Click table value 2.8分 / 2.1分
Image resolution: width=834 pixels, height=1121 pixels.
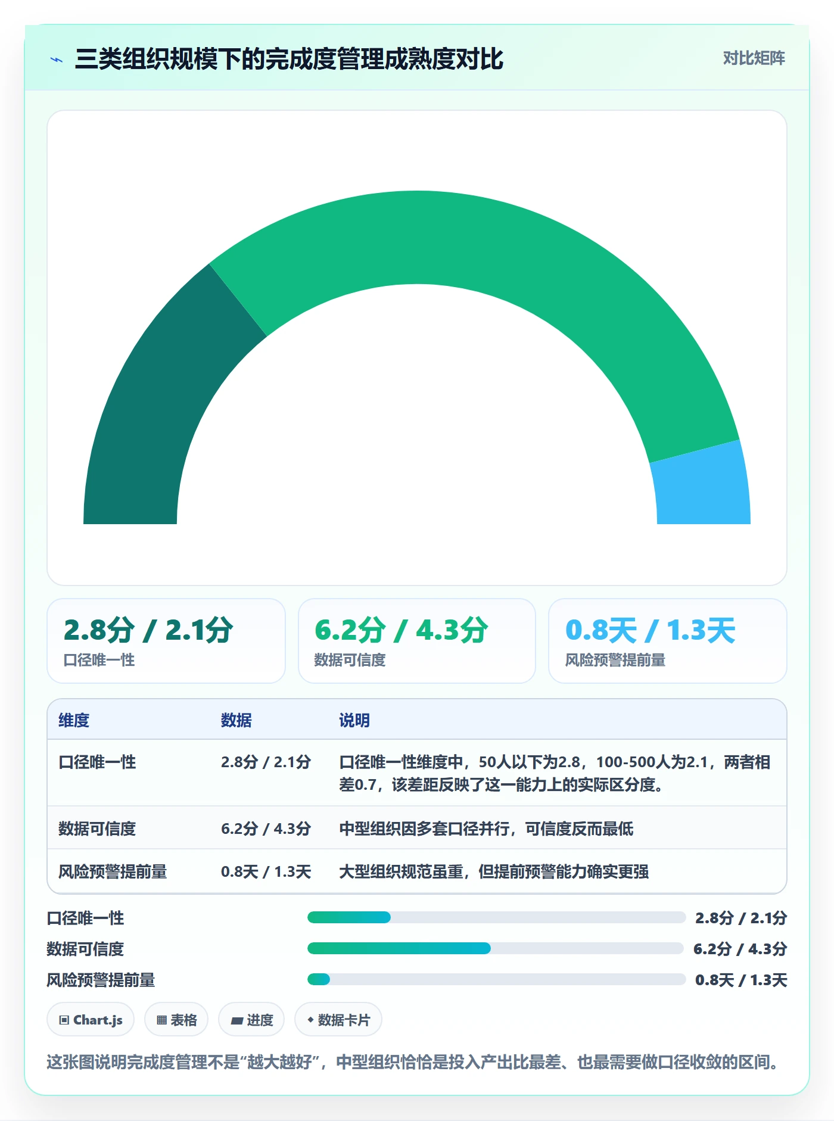click(266, 762)
